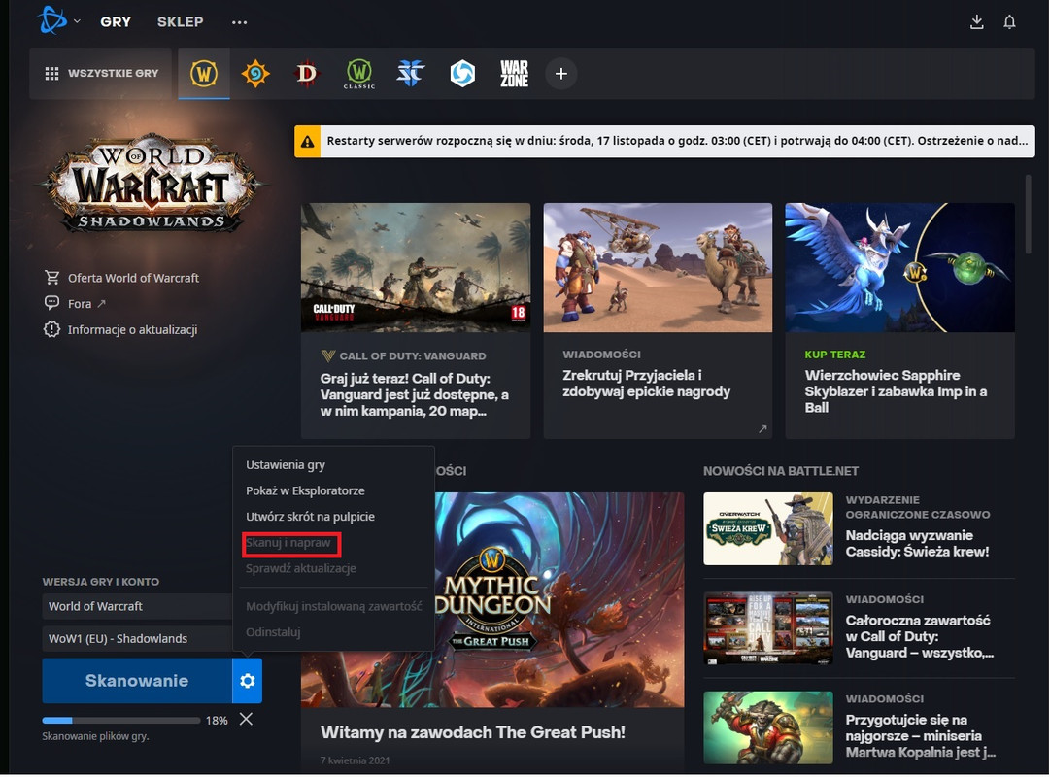Viewport: 1050px width, 777px height.
Task: Click the NOWOŚCI NA BATTLE.NET heading
Action: [781, 472]
